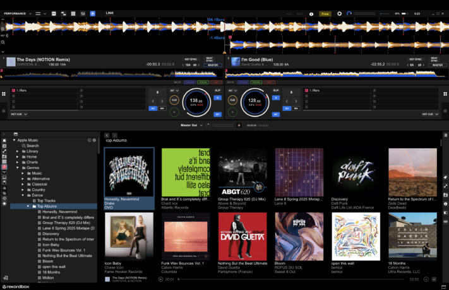449x290 pixels.
Task: Select auto loop AU on deck 1
Action: click(x=153, y=108)
